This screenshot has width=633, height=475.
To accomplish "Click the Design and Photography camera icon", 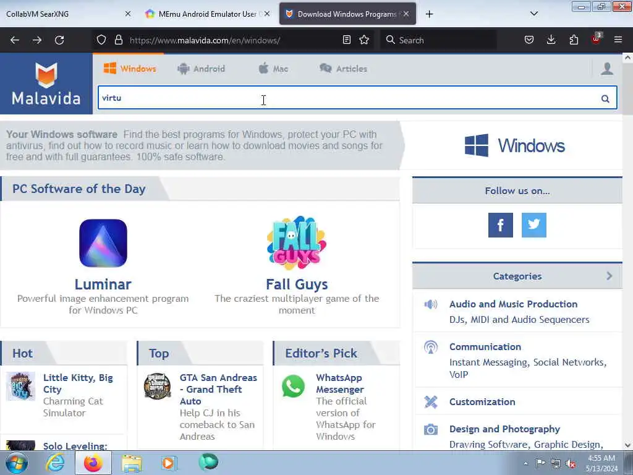I will coord(430,429).
